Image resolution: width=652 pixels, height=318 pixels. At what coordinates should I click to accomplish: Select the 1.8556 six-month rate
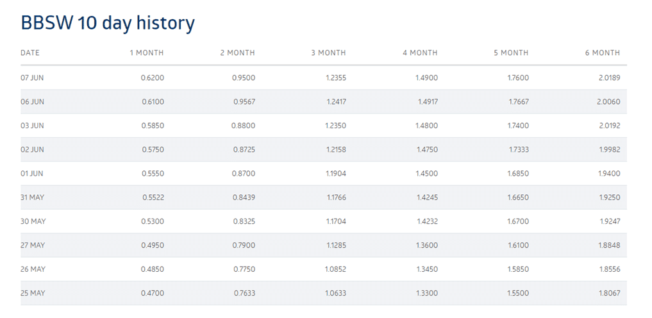610,269
